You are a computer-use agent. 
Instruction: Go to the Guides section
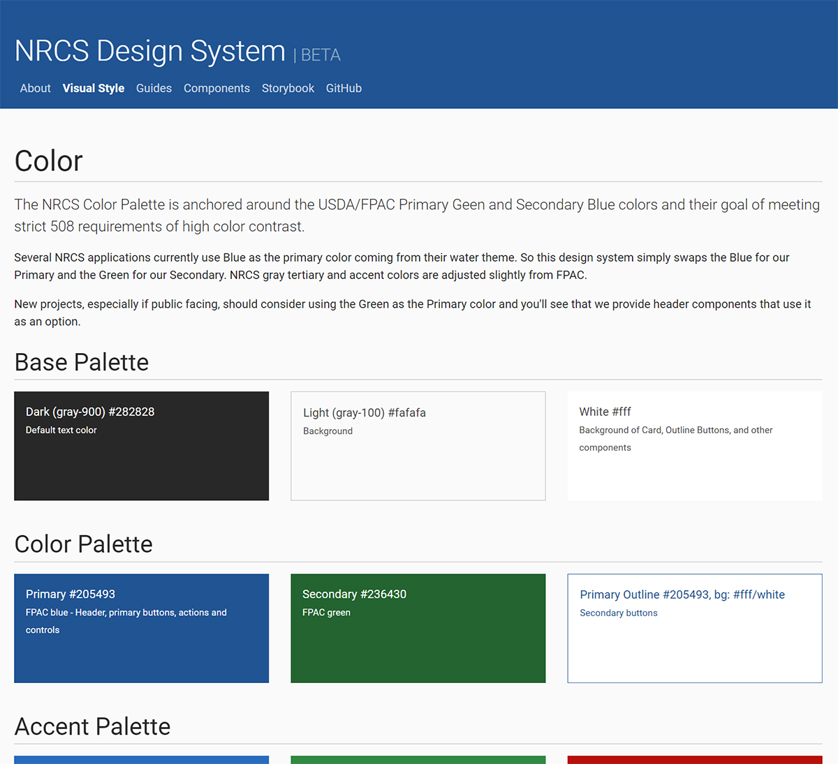[x=154, y=88]
